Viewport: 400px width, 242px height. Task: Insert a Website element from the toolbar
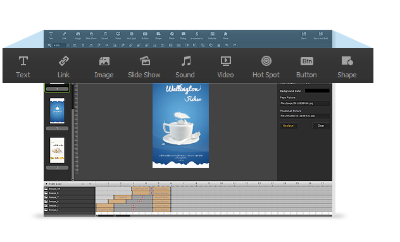pos(212,35)
